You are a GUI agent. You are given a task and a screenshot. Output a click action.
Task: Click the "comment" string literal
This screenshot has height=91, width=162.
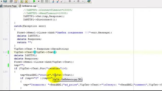point(140,85)
